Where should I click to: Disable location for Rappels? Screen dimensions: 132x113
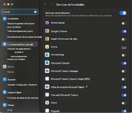(124, 111)
